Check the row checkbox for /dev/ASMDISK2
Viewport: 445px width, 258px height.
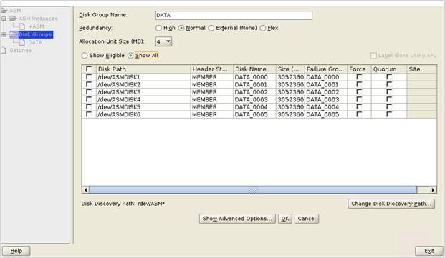[x=89, y=84]
